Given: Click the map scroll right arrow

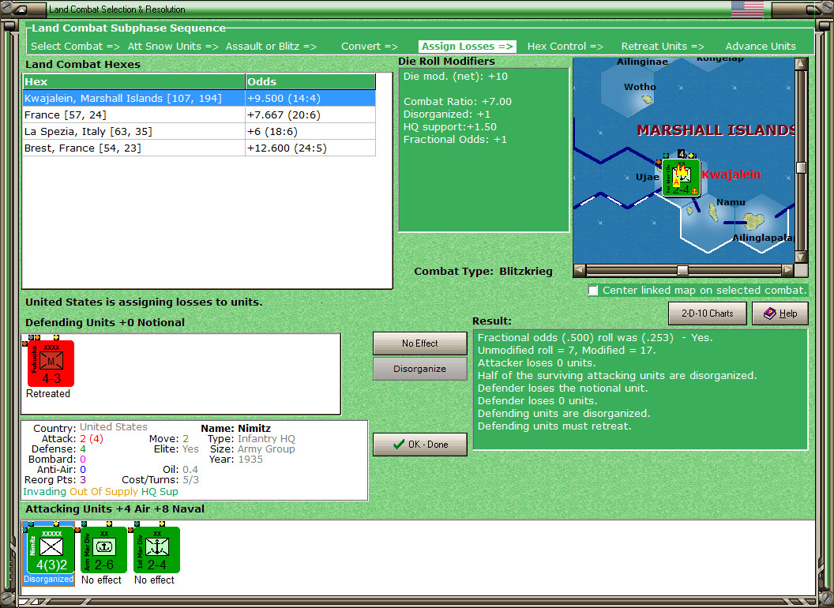Looking at the screenshot, I should point(787,270).
